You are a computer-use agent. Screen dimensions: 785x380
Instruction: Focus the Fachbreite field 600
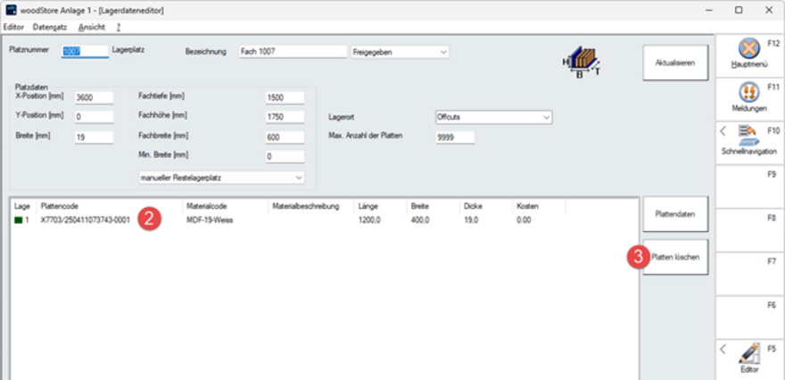(x=285, y=137)
